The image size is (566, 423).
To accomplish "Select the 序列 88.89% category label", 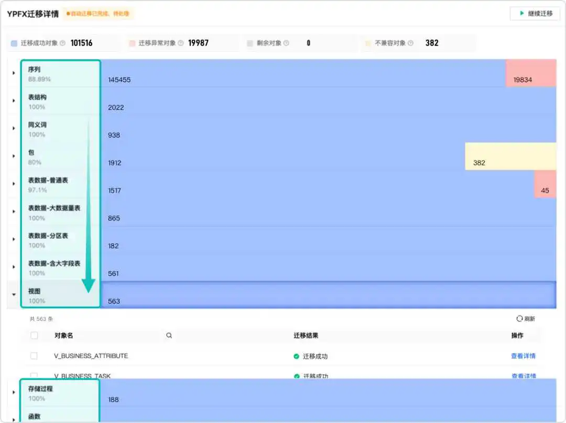I will pos(39,74).
